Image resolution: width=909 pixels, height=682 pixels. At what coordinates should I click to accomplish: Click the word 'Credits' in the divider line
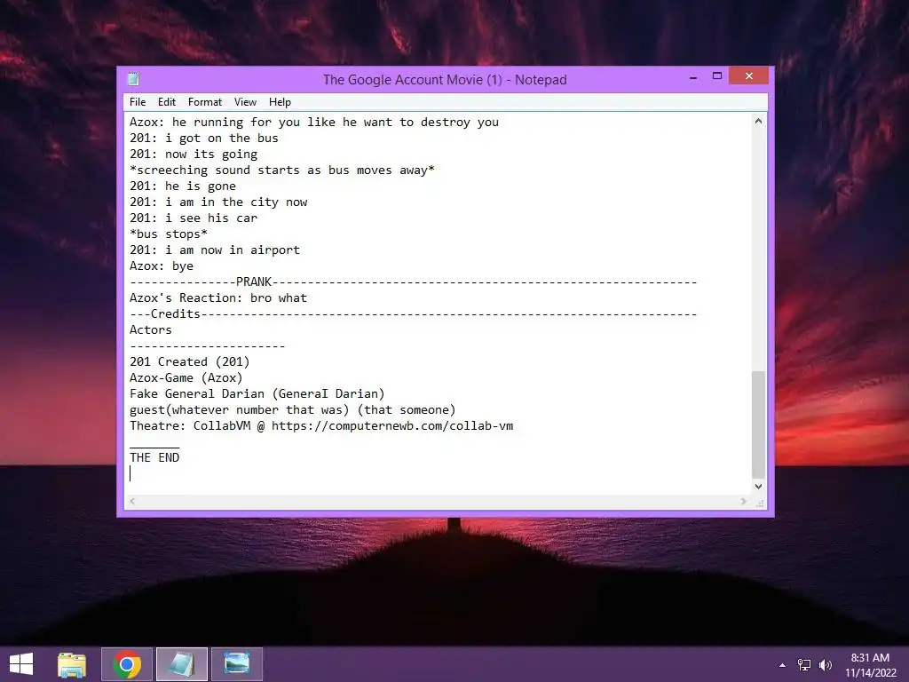175,313
